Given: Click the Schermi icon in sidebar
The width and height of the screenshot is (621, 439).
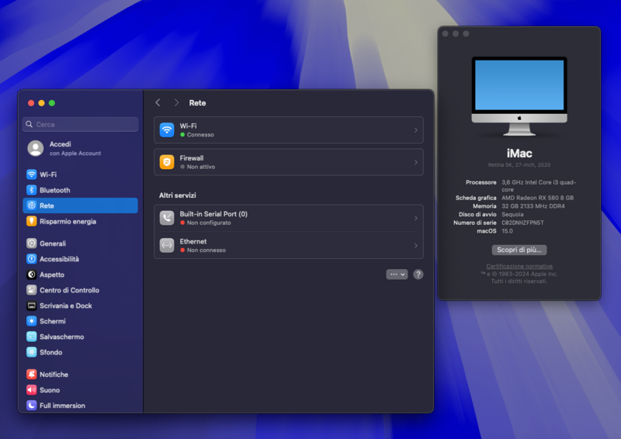Looking at the screenshot, I should point(31,321).
